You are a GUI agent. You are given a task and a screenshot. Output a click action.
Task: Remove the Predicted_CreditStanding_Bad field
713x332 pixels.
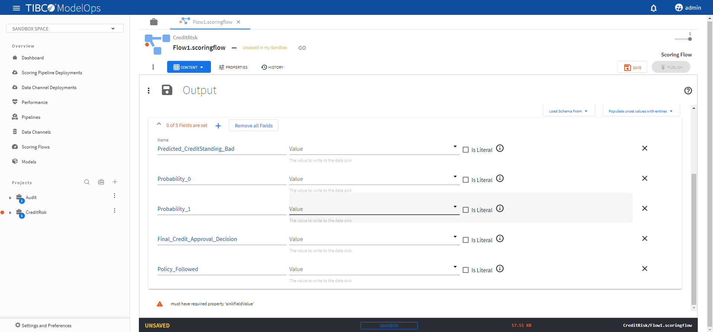[645, 148]
